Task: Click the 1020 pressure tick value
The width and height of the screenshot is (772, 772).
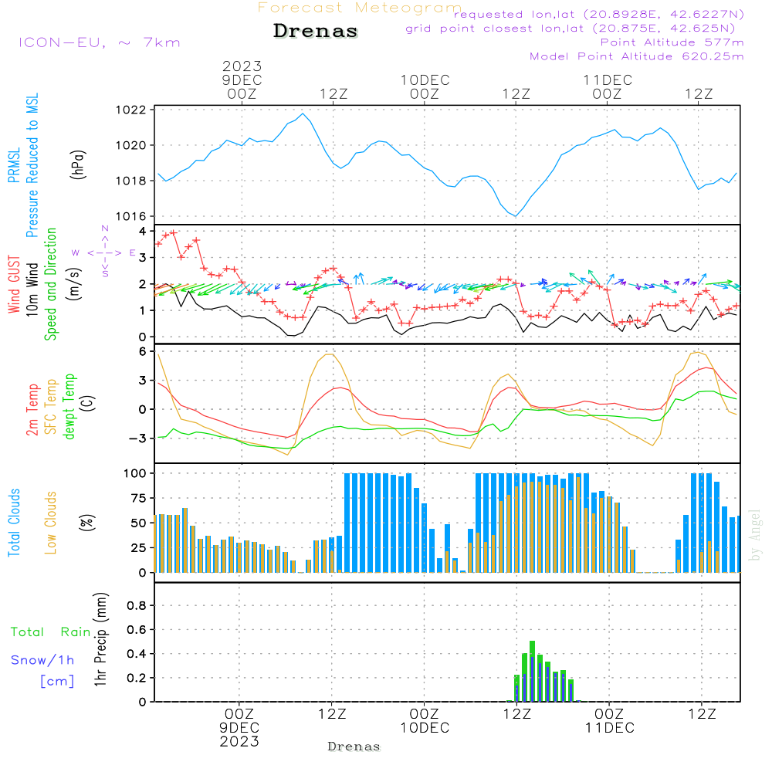Action: [131, 145]
